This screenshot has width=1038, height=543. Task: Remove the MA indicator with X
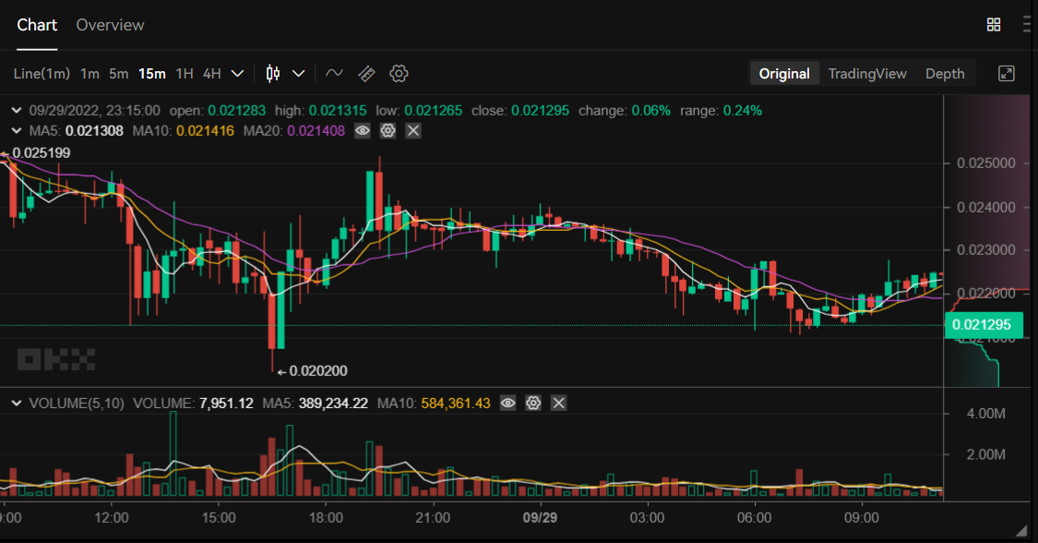(413, 130)
